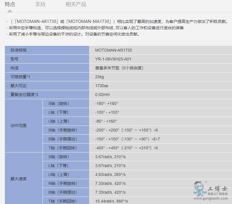Select the 动作范围 category cell
This screenshot has height=204, width=232.
pos(19,125)
